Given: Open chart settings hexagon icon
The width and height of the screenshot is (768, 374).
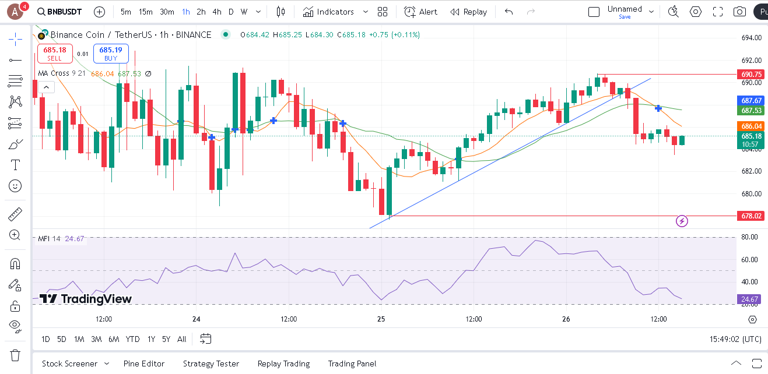Looking at the screenshot, I should 696,12.
